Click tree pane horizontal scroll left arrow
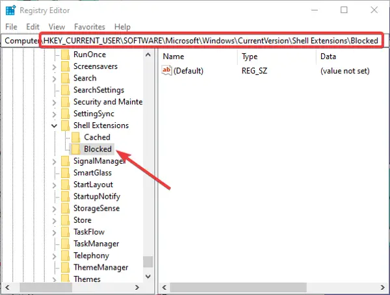The width and height of the screenshot is (390, 295). [7, 288]
